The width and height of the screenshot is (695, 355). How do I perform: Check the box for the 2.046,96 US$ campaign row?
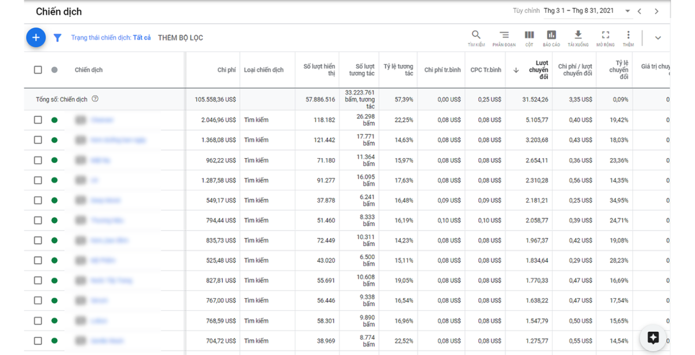click(38, 120)
